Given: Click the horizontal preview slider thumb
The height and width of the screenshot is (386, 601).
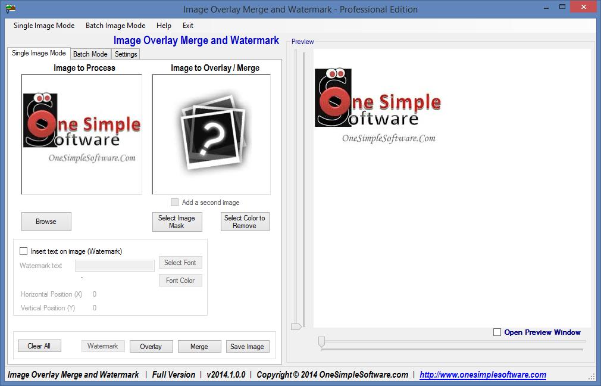Looking at the screenshot, I should click(322, 341).
